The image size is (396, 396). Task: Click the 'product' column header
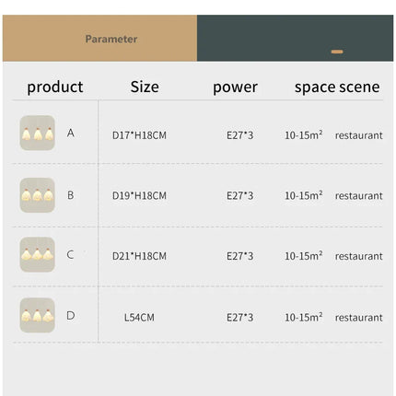tap(55, 87)
